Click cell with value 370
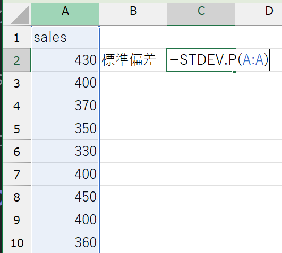The width and height of the screenshot is (282, 253). [x=65, y=106]
